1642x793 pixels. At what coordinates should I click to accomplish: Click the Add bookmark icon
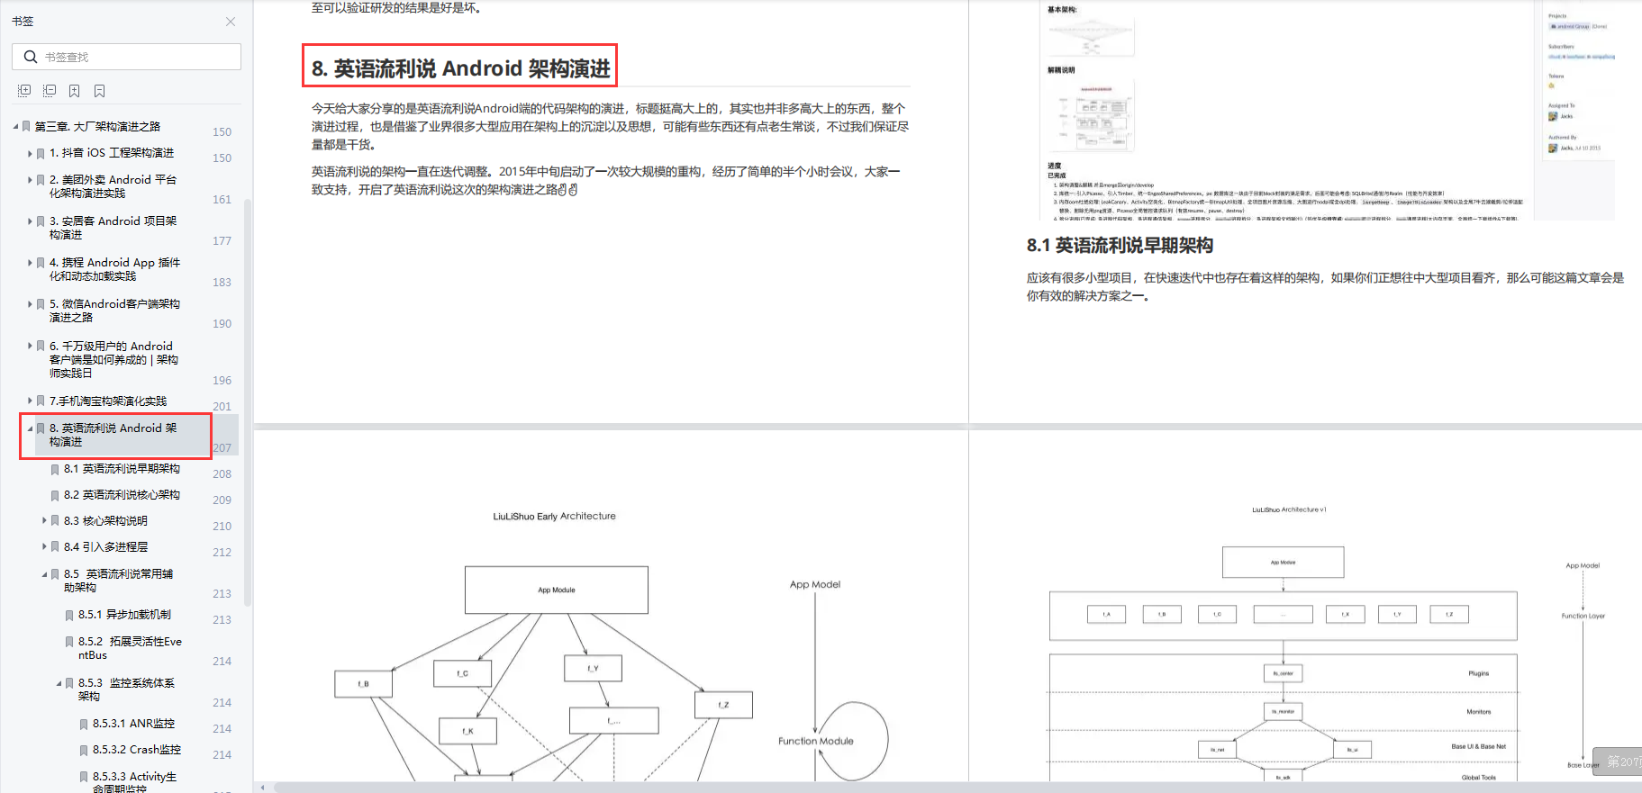coord(75,91)
